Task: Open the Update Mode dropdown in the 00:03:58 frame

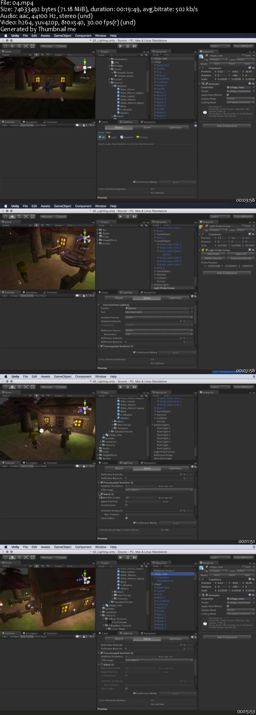Action: click(240, 99)
